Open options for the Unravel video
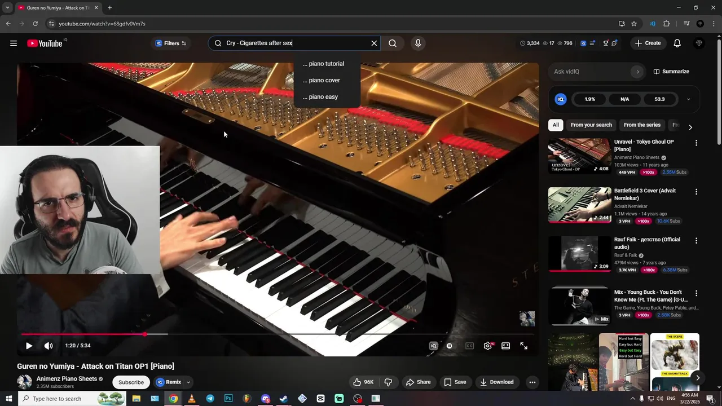Viewport: 722px width, 406px height. point(696,143)
